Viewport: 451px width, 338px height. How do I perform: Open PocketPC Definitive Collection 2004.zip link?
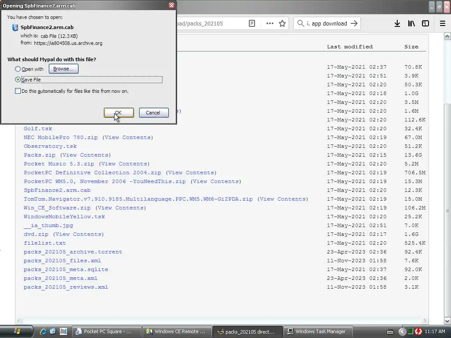[x=92, y=173]
